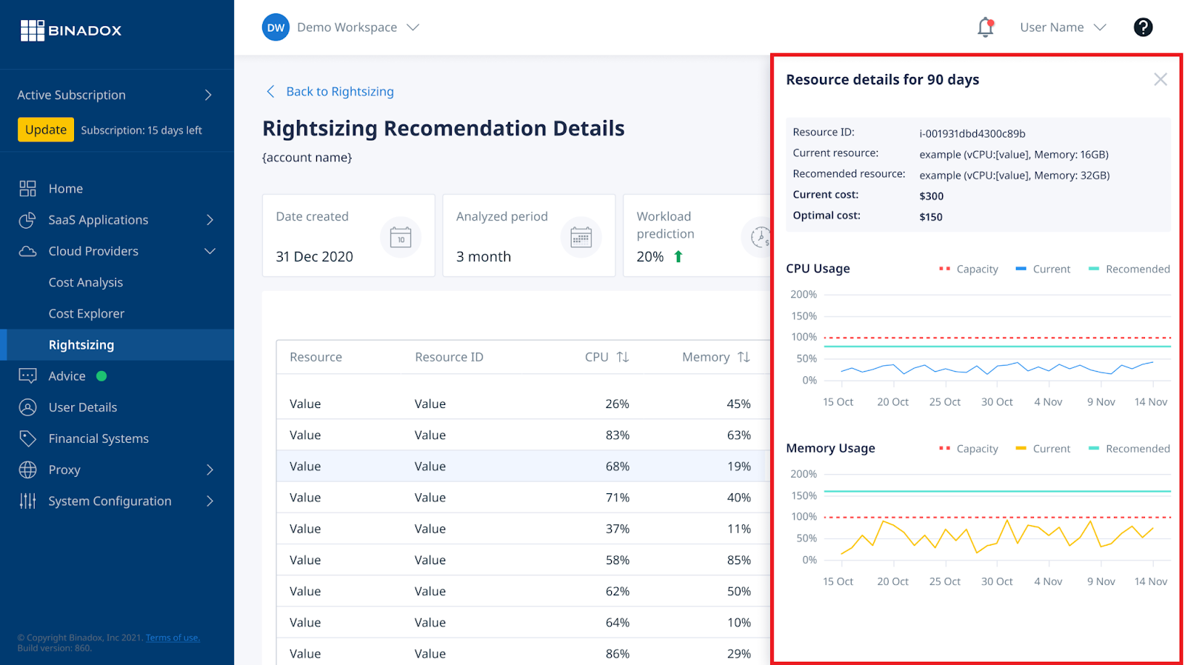The height and width of the screenshot is (665, 1185).
Task: Click the Date created calendar icon
Action: [401, 237]
